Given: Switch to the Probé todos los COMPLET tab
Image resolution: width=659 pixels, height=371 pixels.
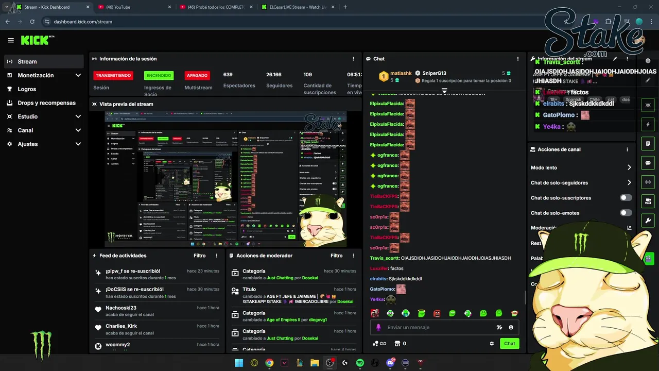Looking at the screenshot, I should pyautogui.click(x=216, y=7).
